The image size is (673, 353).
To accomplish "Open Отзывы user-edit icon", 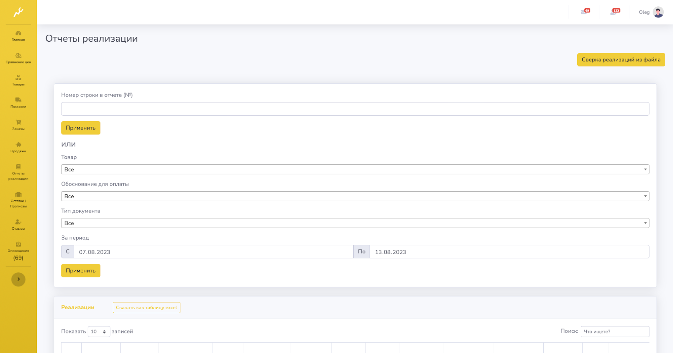I will click(18, 222).
